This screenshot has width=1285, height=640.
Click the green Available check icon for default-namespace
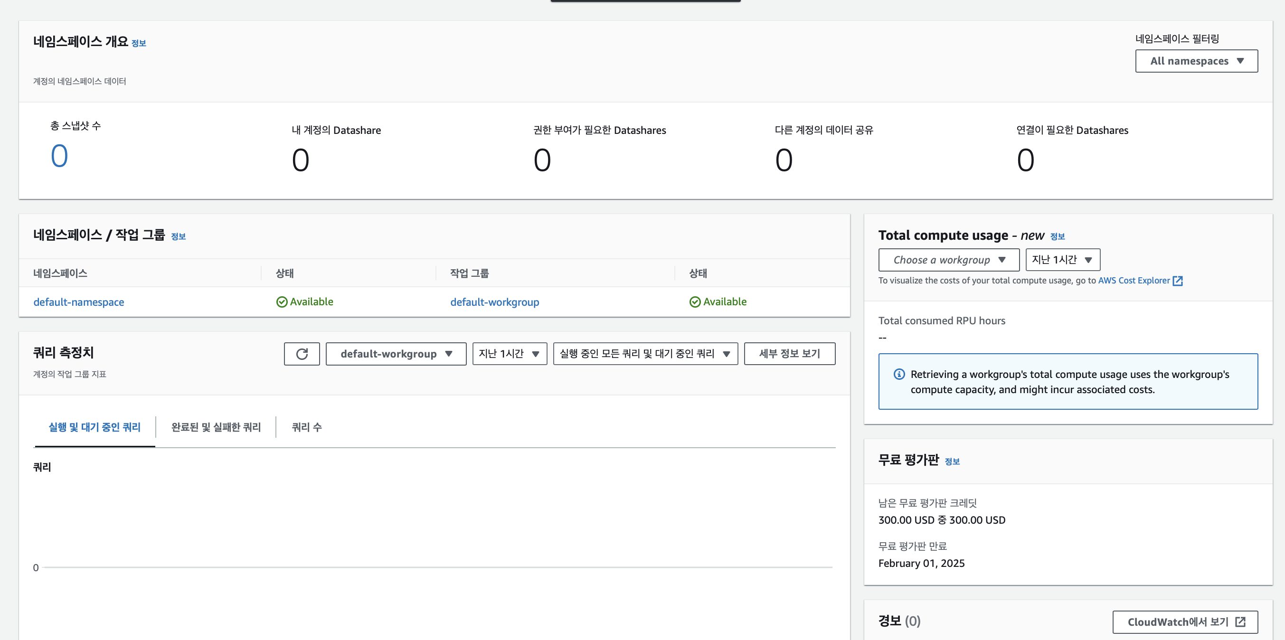tap(282, 302)
